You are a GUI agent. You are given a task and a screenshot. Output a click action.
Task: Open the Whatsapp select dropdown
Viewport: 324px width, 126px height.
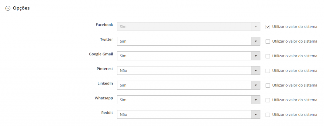(x=189, y=100)
